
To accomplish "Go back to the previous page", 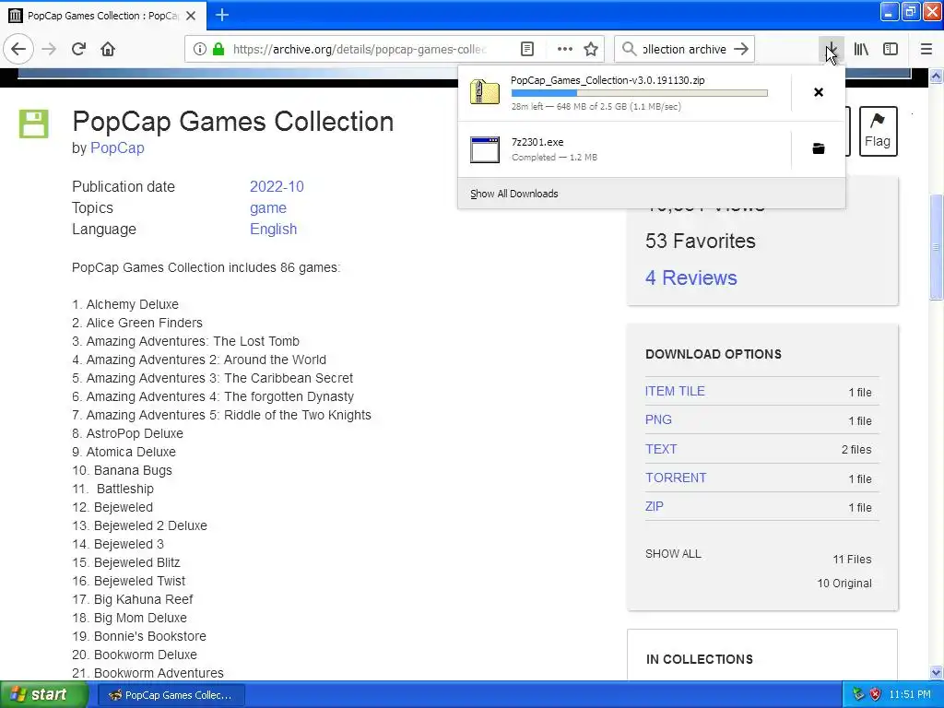I will click(18, 49).
